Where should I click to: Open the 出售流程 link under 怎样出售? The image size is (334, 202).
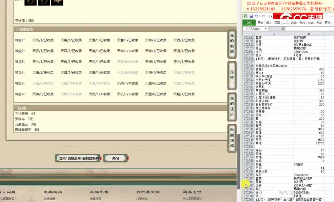(95, 199)
